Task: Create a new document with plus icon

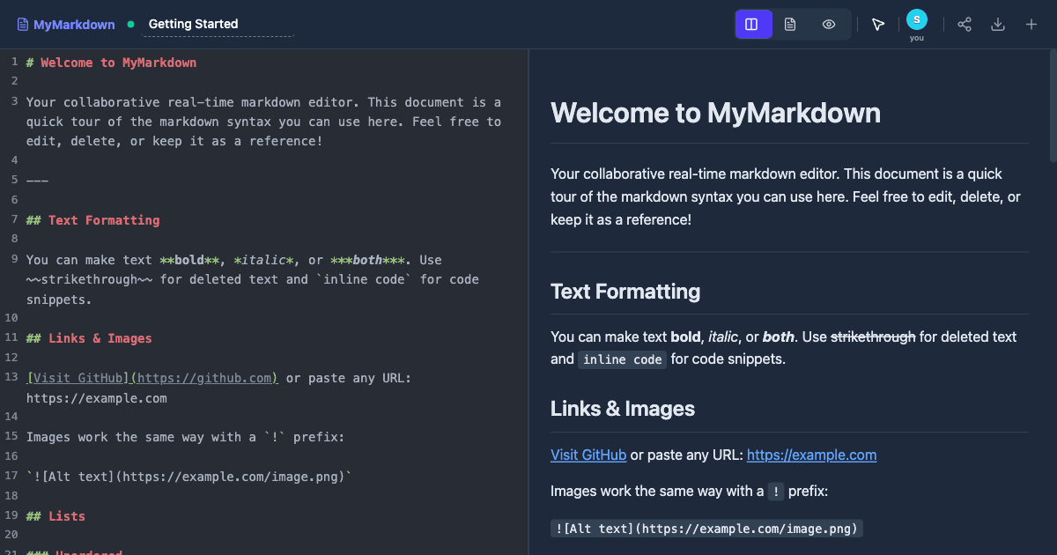Action: 1031,25
